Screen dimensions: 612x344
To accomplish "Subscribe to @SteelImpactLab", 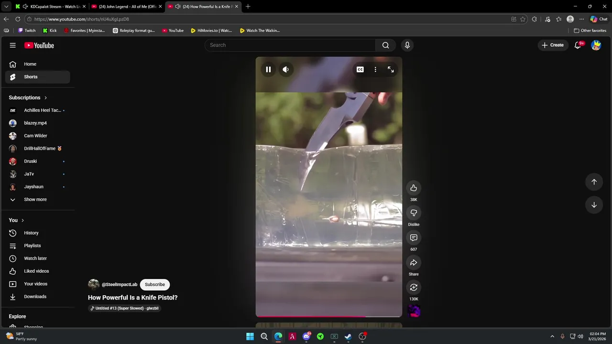I will click(155, 284).
